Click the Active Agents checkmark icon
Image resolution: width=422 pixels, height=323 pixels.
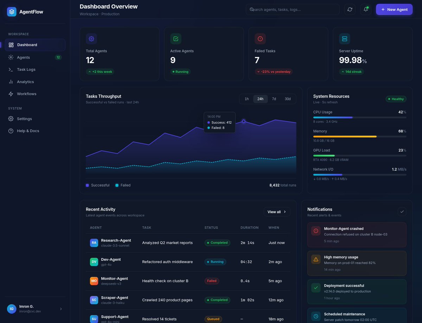tap(176, 39)
